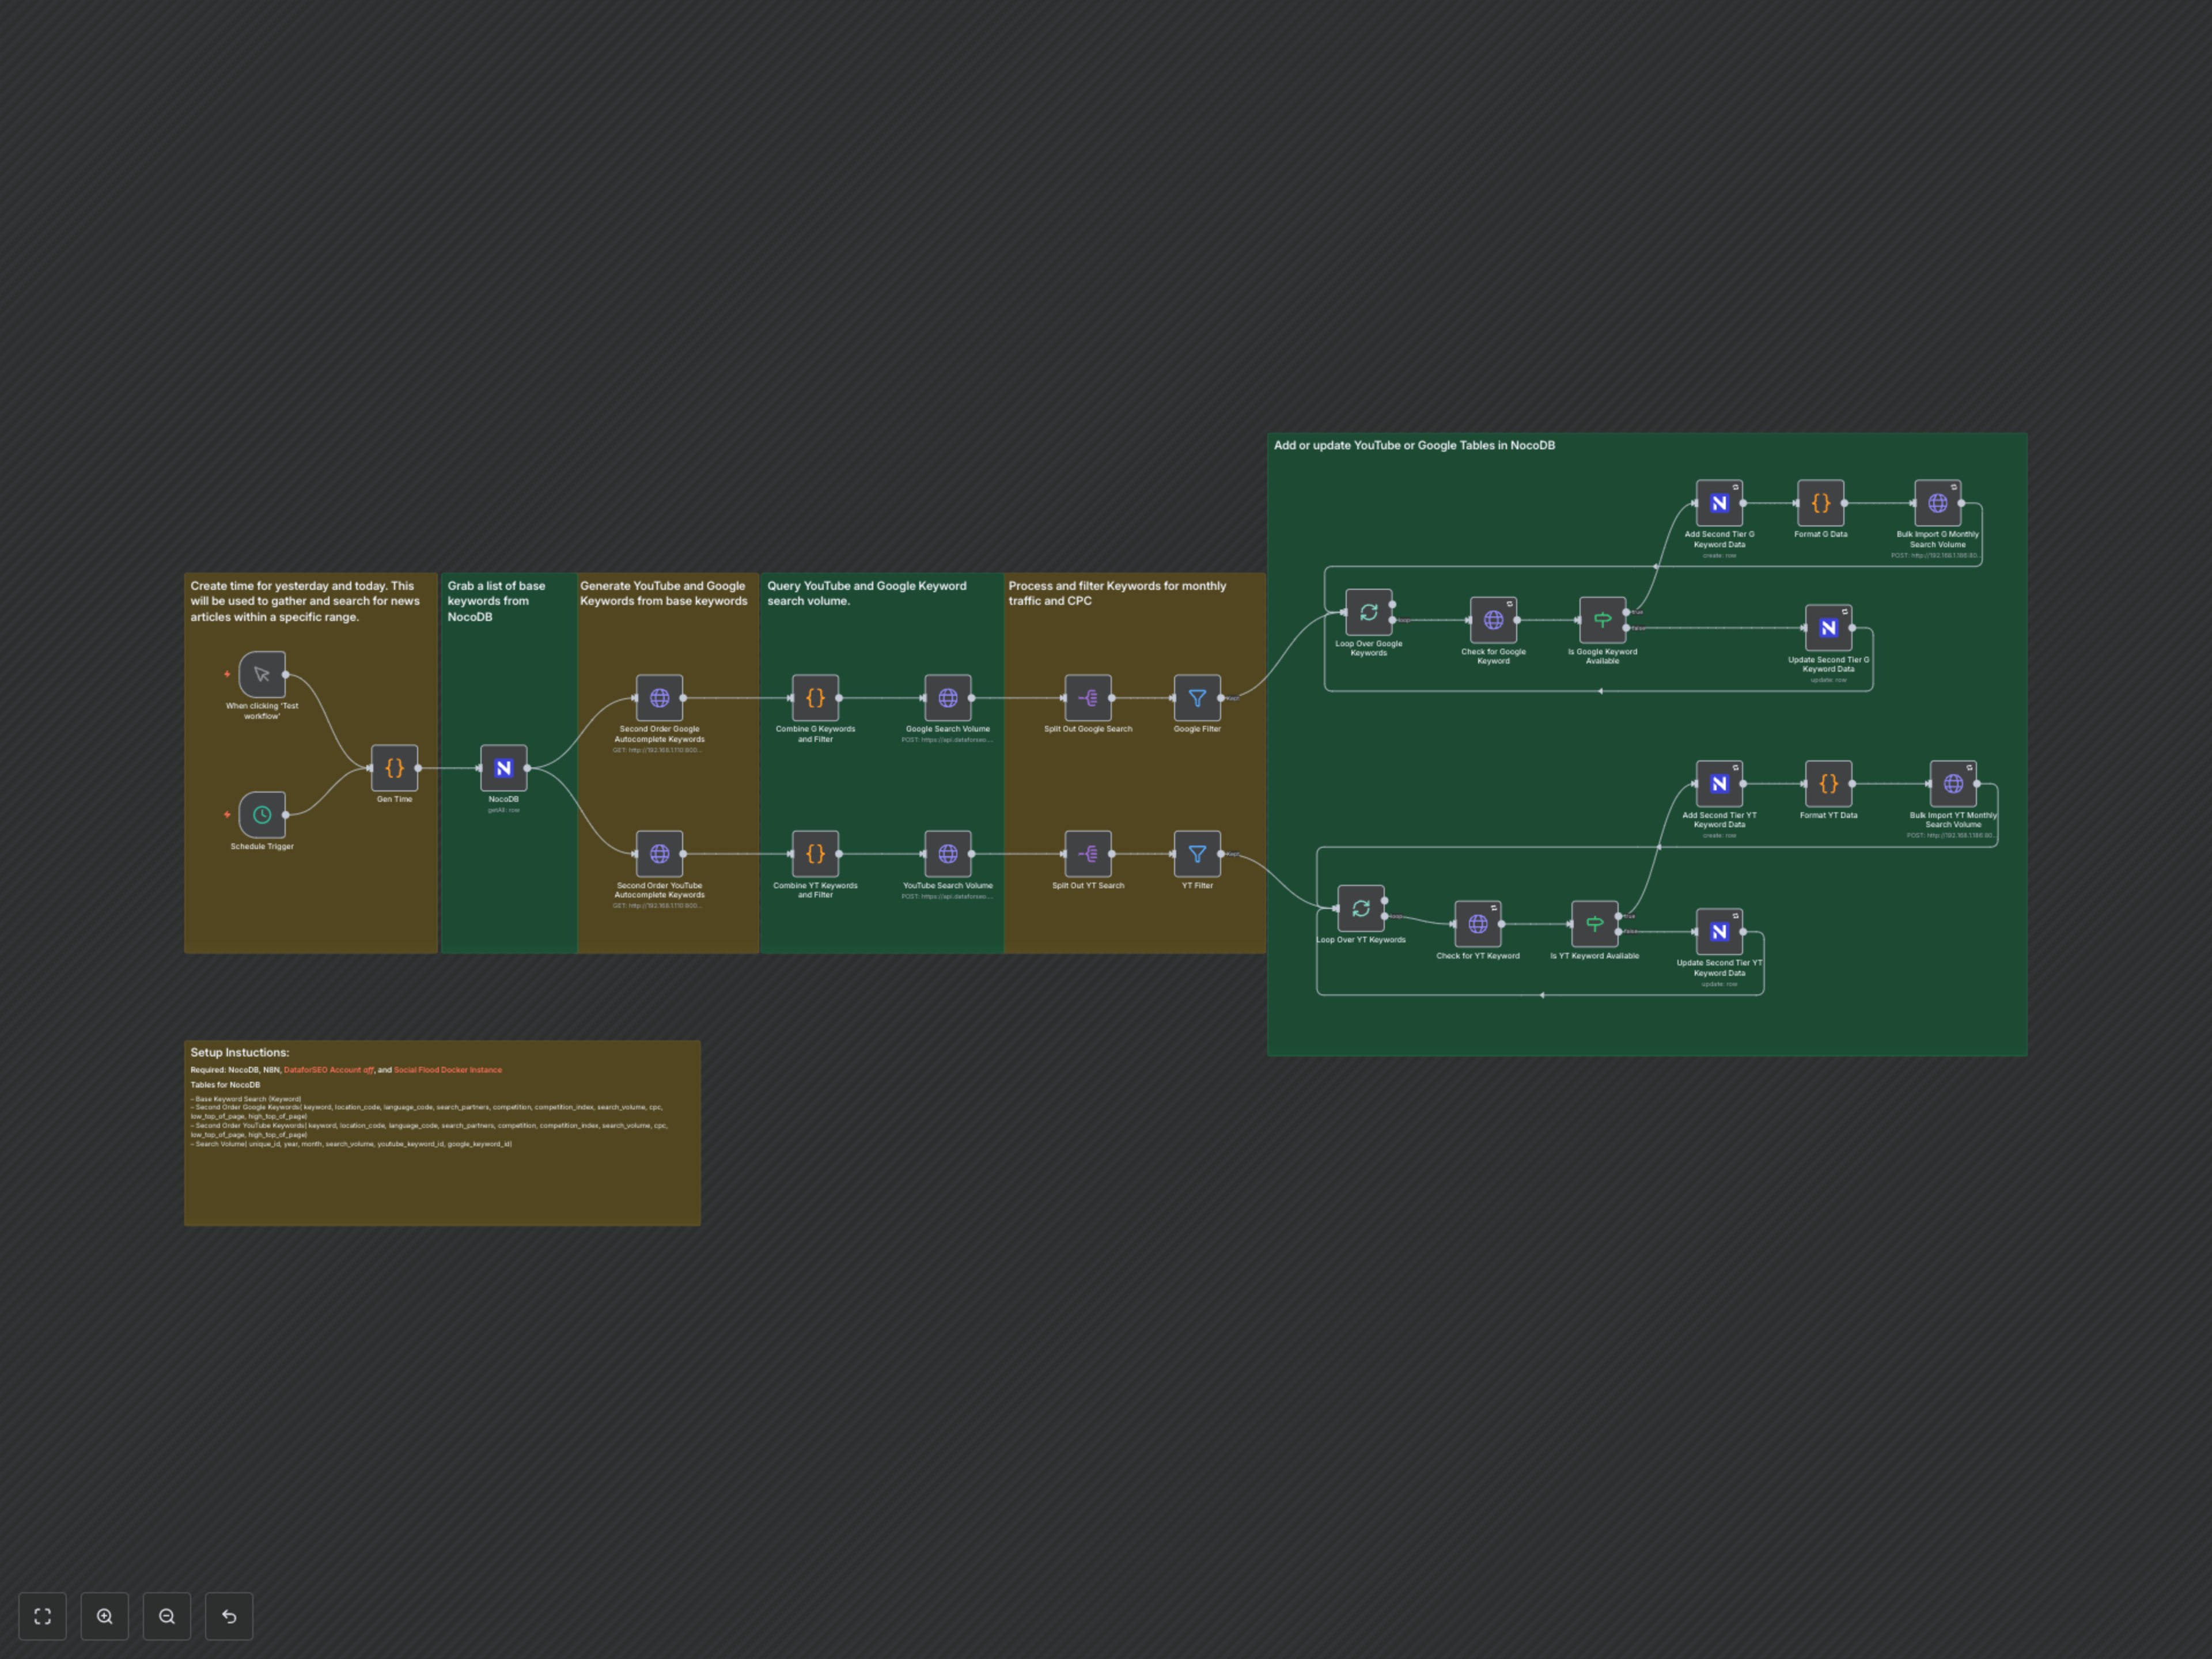Click the fit-to-view canvas button
The image size is (2212, 1659).
tap(42, 1616)
